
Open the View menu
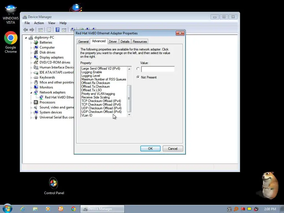(52, 23)
